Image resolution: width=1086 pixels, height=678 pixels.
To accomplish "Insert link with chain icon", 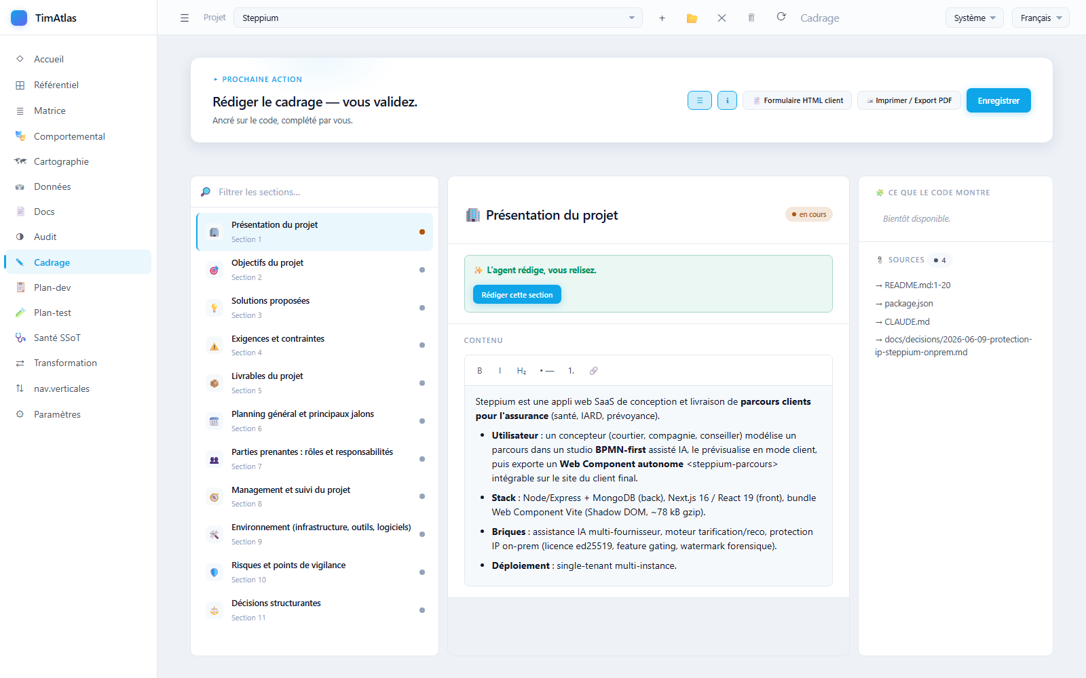I will pos(594,371).
